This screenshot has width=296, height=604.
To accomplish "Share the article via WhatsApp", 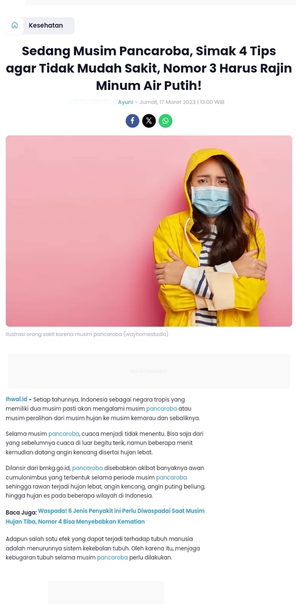I will [165, 121].
